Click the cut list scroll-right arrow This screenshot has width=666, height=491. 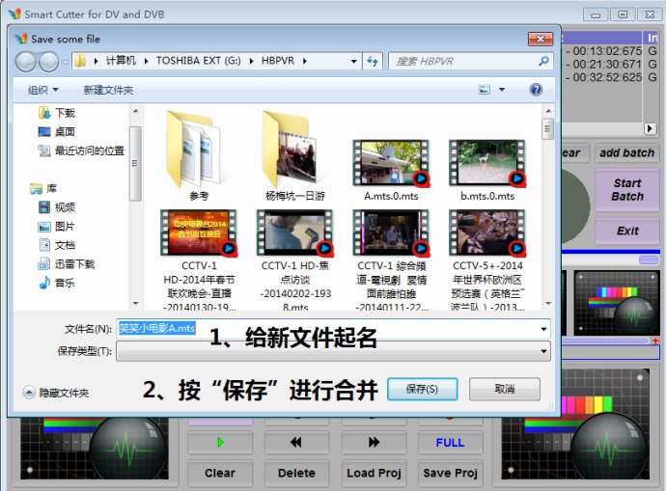click(650, 128)
